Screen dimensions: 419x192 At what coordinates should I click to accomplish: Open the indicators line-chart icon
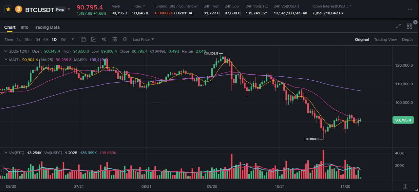pyautogui.click(x=94, y=40)
